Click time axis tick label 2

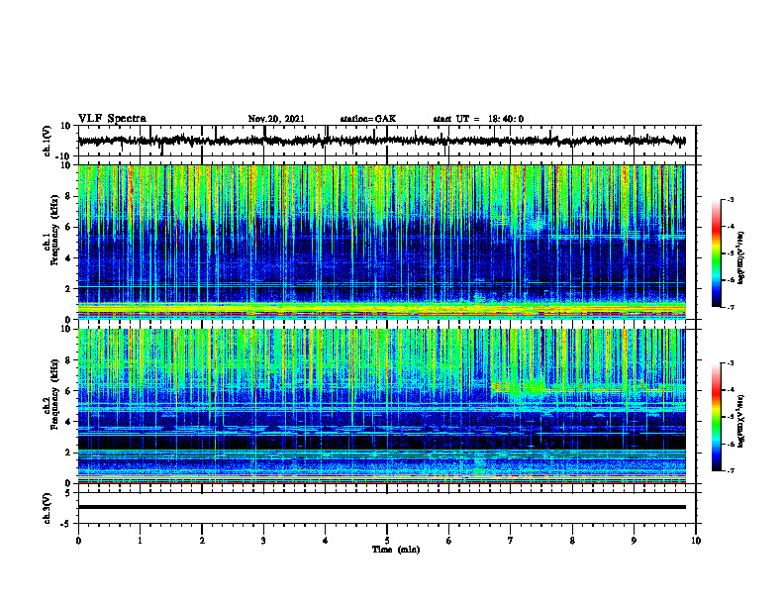[x=202, y=541]
